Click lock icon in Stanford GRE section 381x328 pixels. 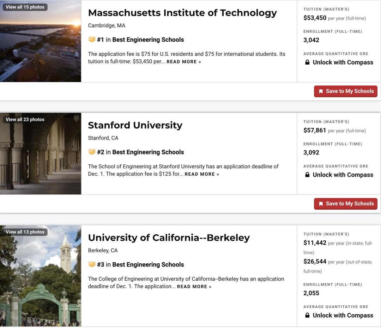[307, 175]
